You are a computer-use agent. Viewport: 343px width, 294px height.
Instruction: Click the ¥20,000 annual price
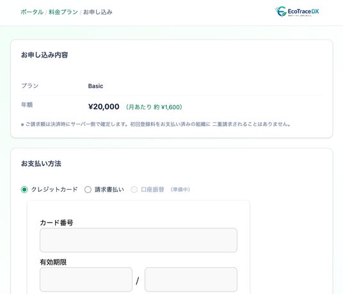[x=104, y=107]
